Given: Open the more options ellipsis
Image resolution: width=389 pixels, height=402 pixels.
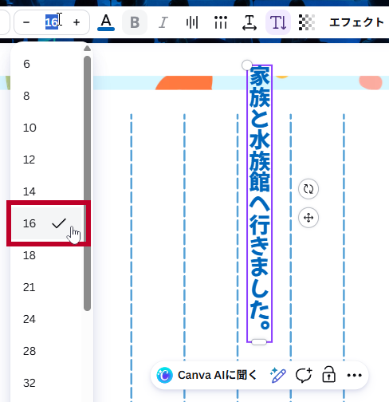Looking at the screenshot, I should pos(355,375).
